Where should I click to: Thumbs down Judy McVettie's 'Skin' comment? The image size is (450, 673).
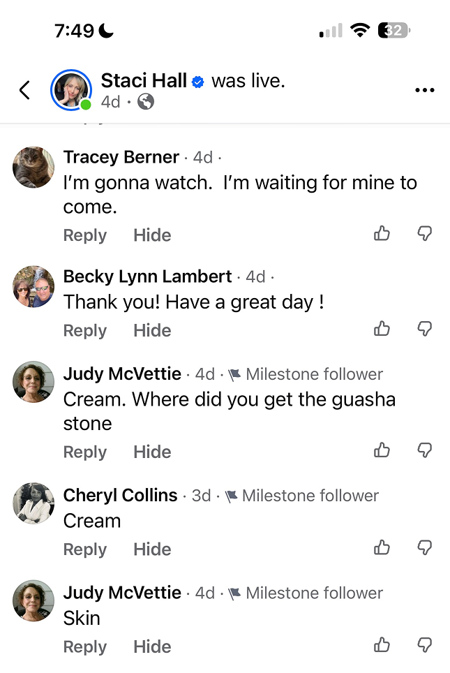coord(424,645)
